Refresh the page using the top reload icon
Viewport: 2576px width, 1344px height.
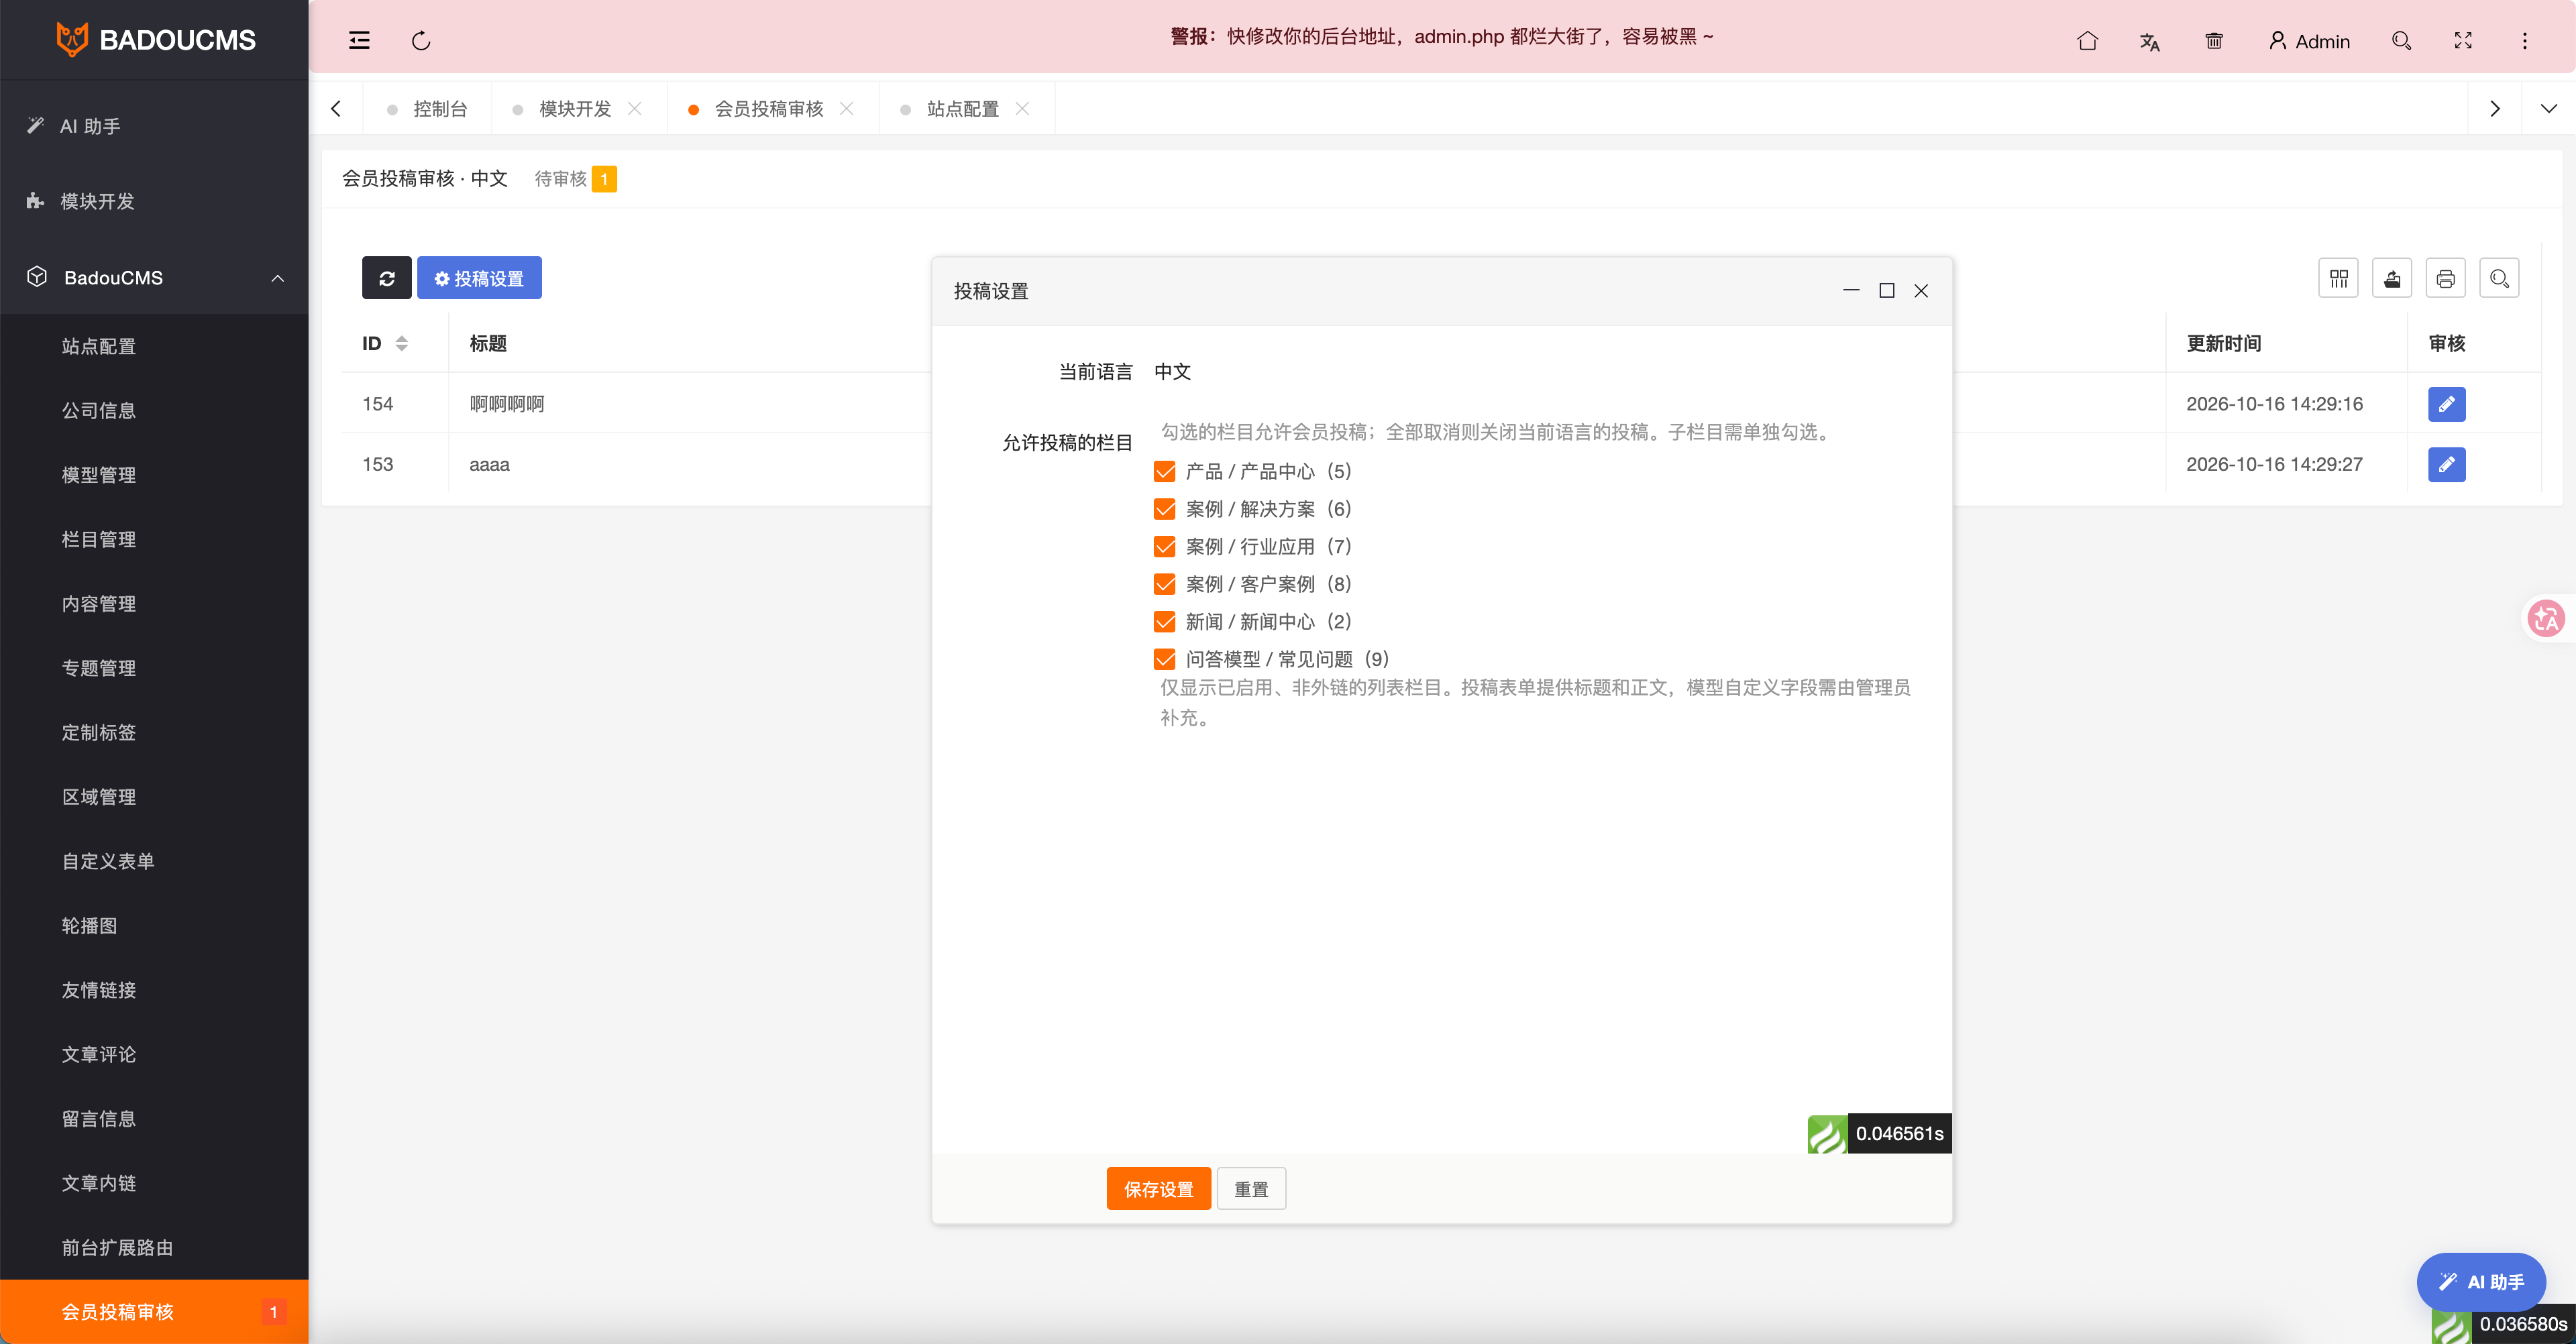[421, 41]
